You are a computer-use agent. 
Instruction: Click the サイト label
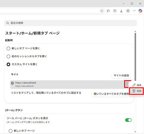tap(15, 75)
